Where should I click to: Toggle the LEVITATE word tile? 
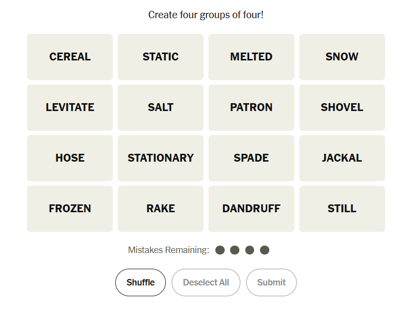(x=70, y=108)
